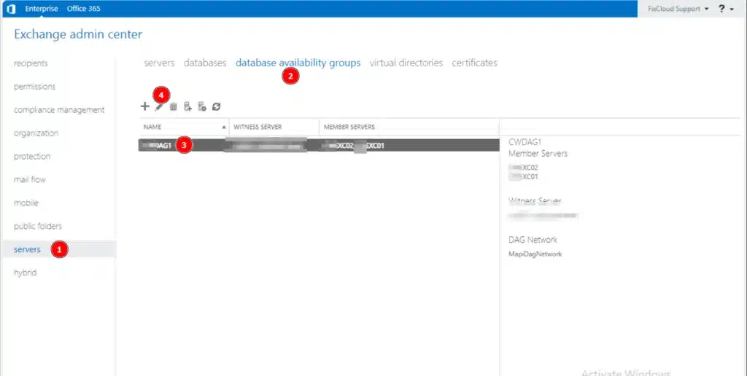Switch to the databases tab
Viewport: 747px width, 376px height.
[x=205, y=63]
